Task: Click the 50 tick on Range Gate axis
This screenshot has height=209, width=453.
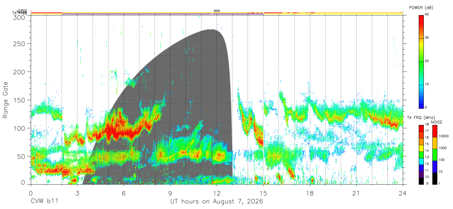Action: pyautogui.click(x=21, y=156)
